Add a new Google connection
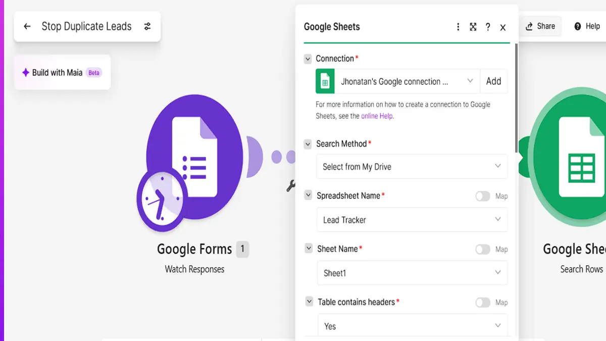606x341 pixels. tap(493, 81)
